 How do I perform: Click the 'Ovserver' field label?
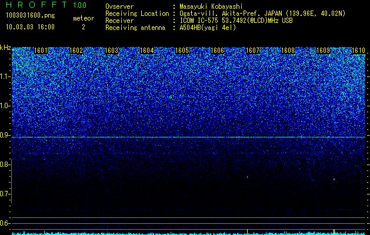[x=119, y=6]
